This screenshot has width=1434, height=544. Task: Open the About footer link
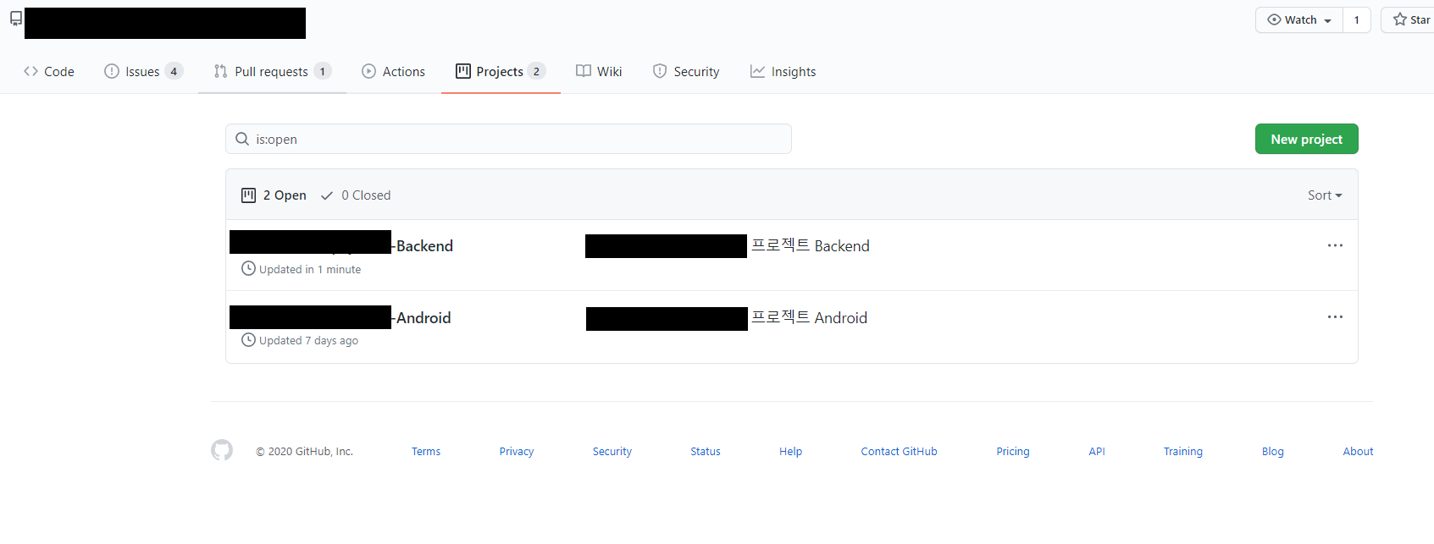[1359, 452]
